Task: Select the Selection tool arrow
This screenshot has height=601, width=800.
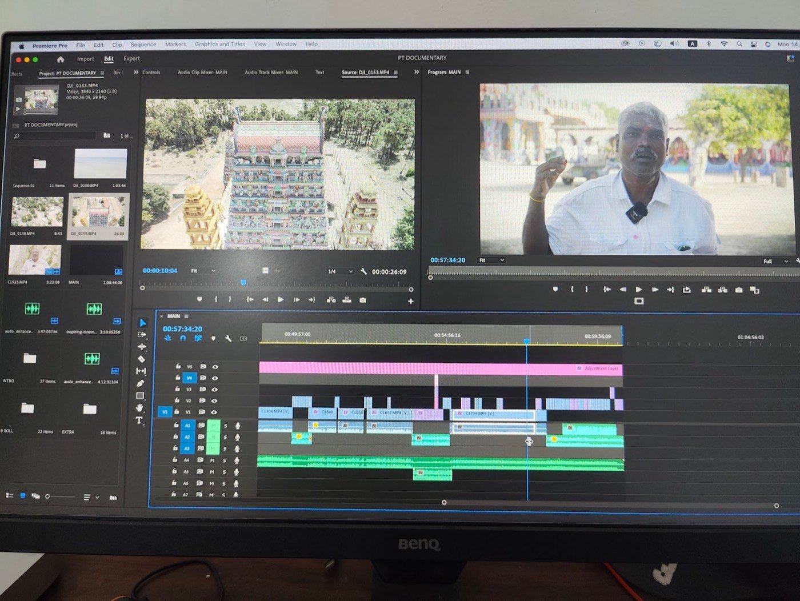Action: click(142, 323)
